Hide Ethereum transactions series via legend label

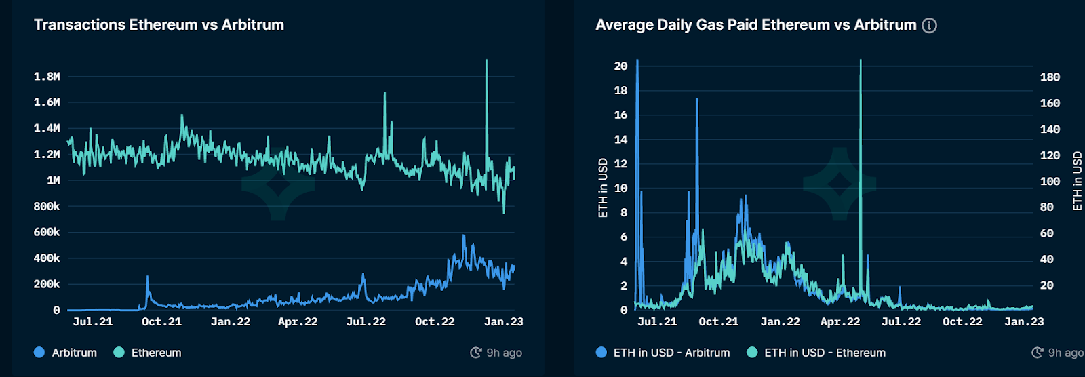coord(156,353)
